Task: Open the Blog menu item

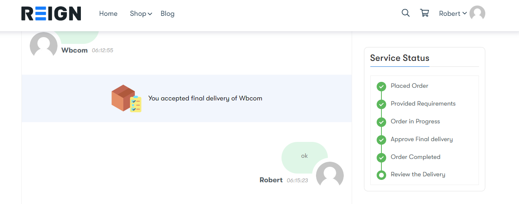Action: pyautogui.click(x=167, y=13)
